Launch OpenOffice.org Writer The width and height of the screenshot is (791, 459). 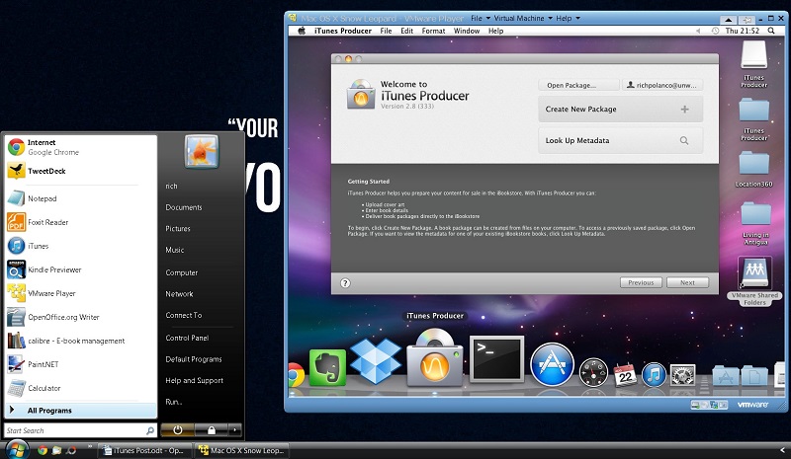(81, 317)
